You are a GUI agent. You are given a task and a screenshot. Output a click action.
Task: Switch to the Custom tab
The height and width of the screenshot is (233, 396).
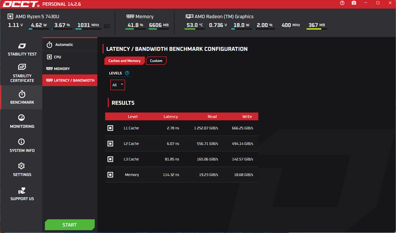[156, 61]
